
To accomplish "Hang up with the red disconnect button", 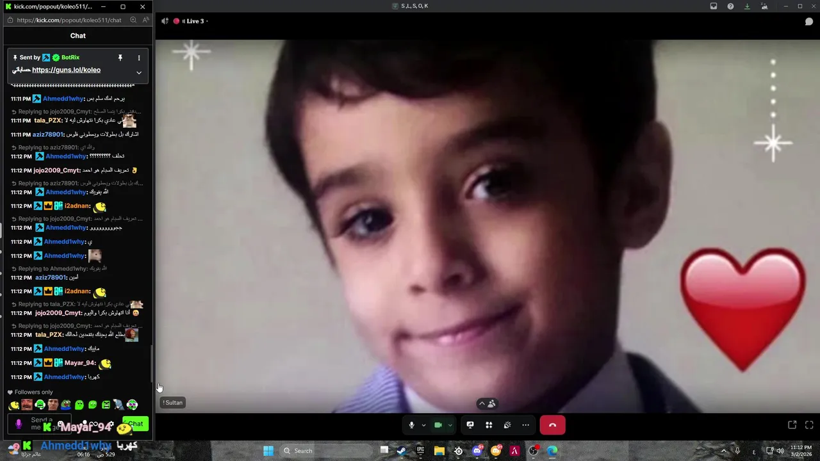I will click(x=552, y=425).
